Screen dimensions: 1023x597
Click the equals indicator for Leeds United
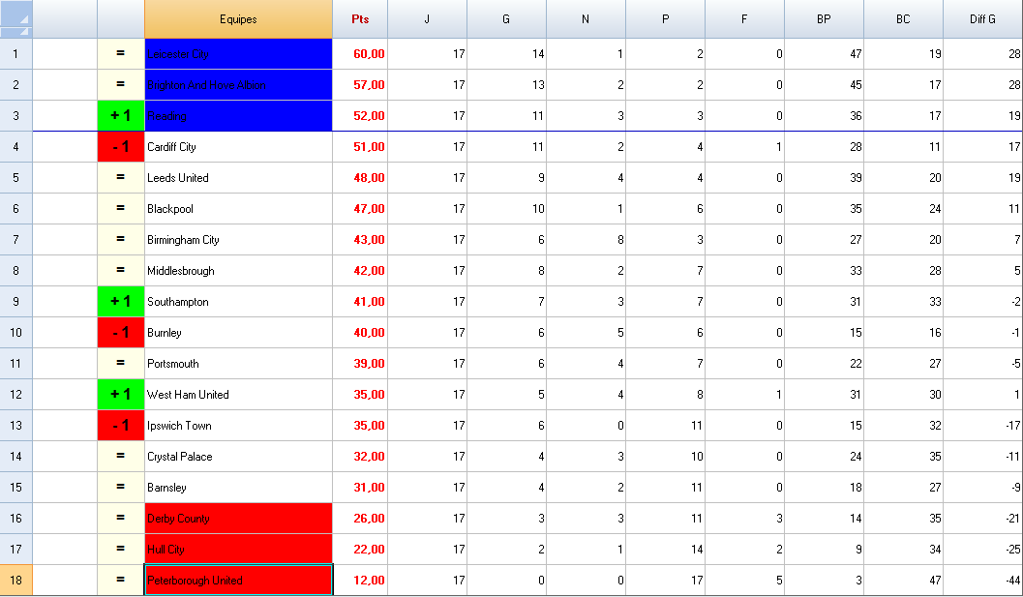coord(121,177)
